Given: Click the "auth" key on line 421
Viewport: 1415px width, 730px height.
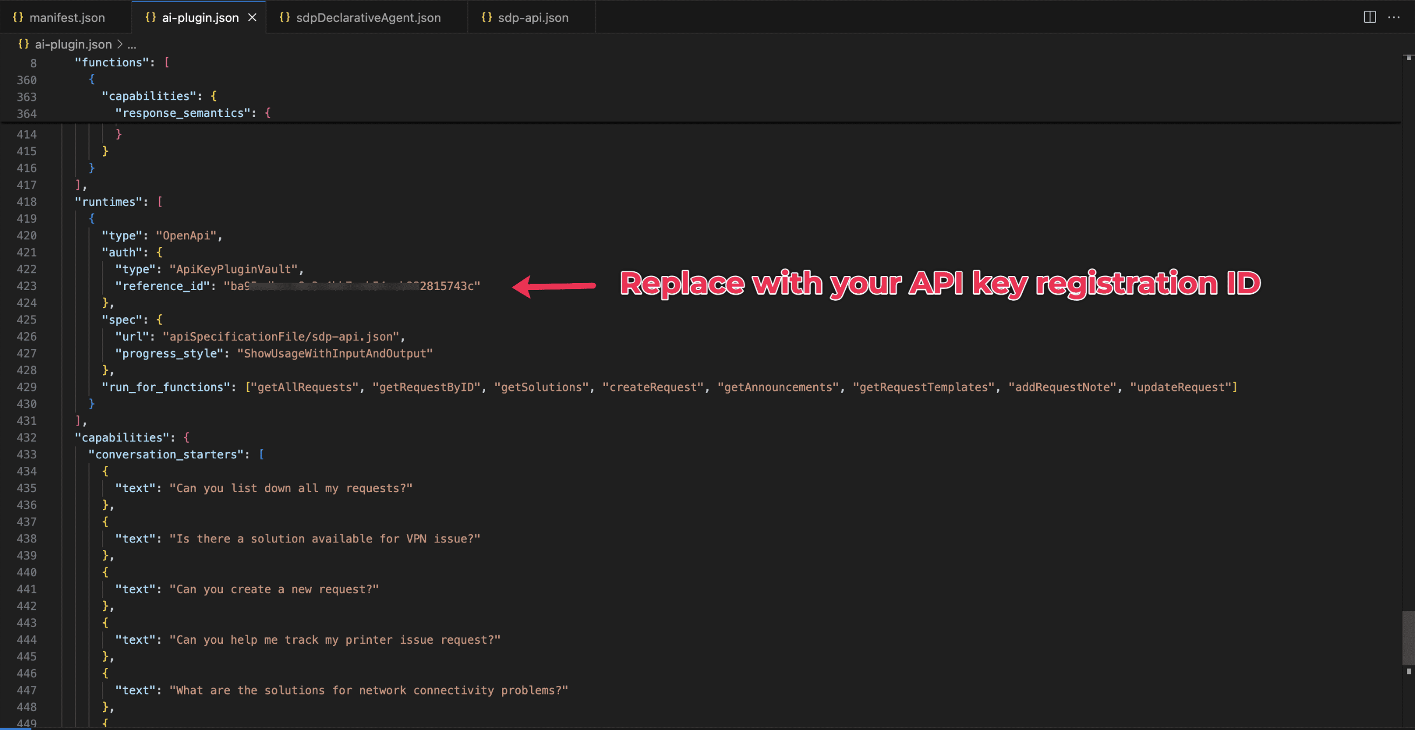Looking at the screenshot, I should [x=122, y=252].
